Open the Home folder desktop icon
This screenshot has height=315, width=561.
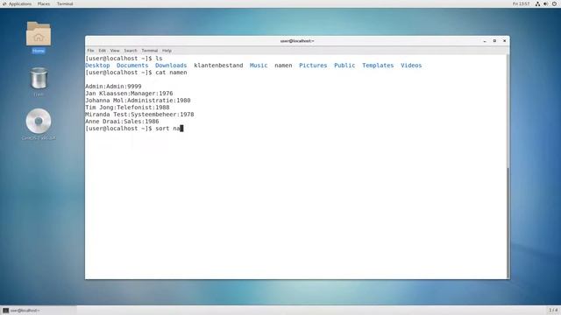coord(39,34)
